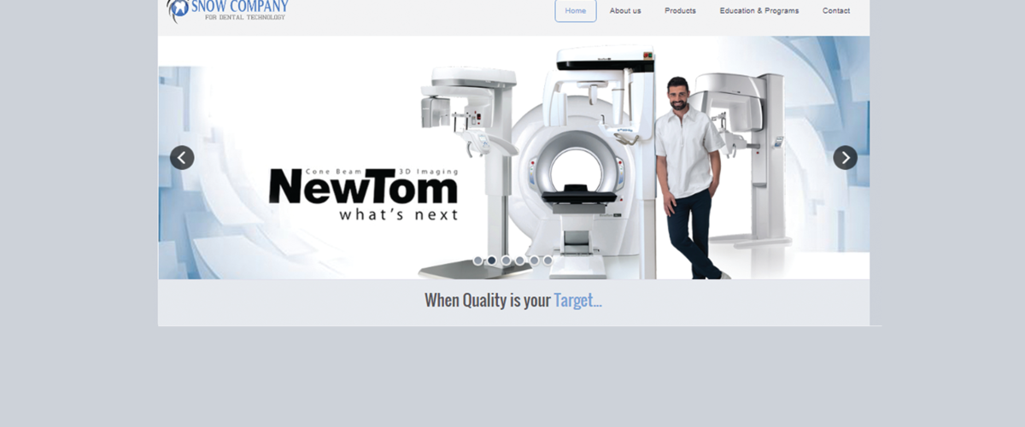1025x427 pixels.
Task: Jump to the sixth carousel slide dot
Action: (x=548, y=260)
